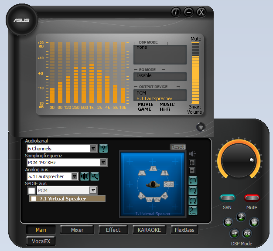Click the 16k equalizer band bar
Screen dimensions: 273x251
coord(123,72)
